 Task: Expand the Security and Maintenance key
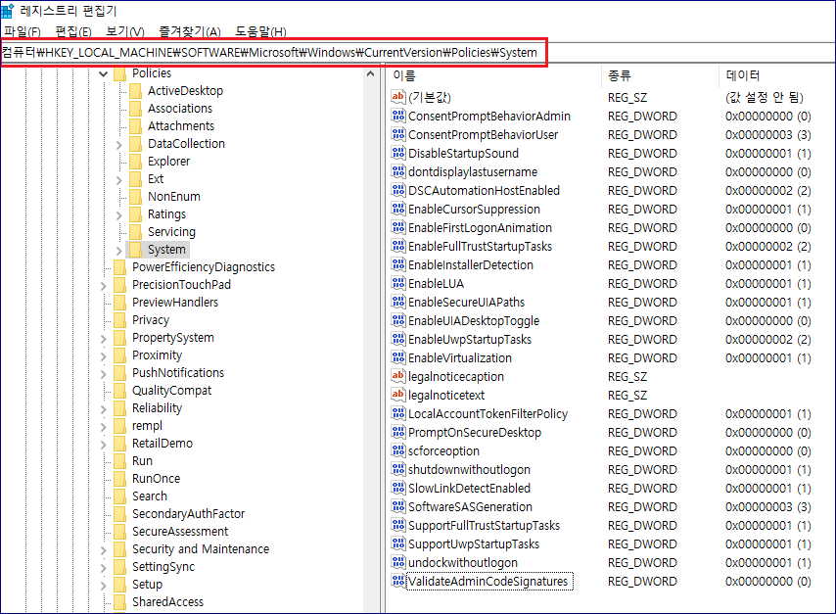tap(104, 550)
